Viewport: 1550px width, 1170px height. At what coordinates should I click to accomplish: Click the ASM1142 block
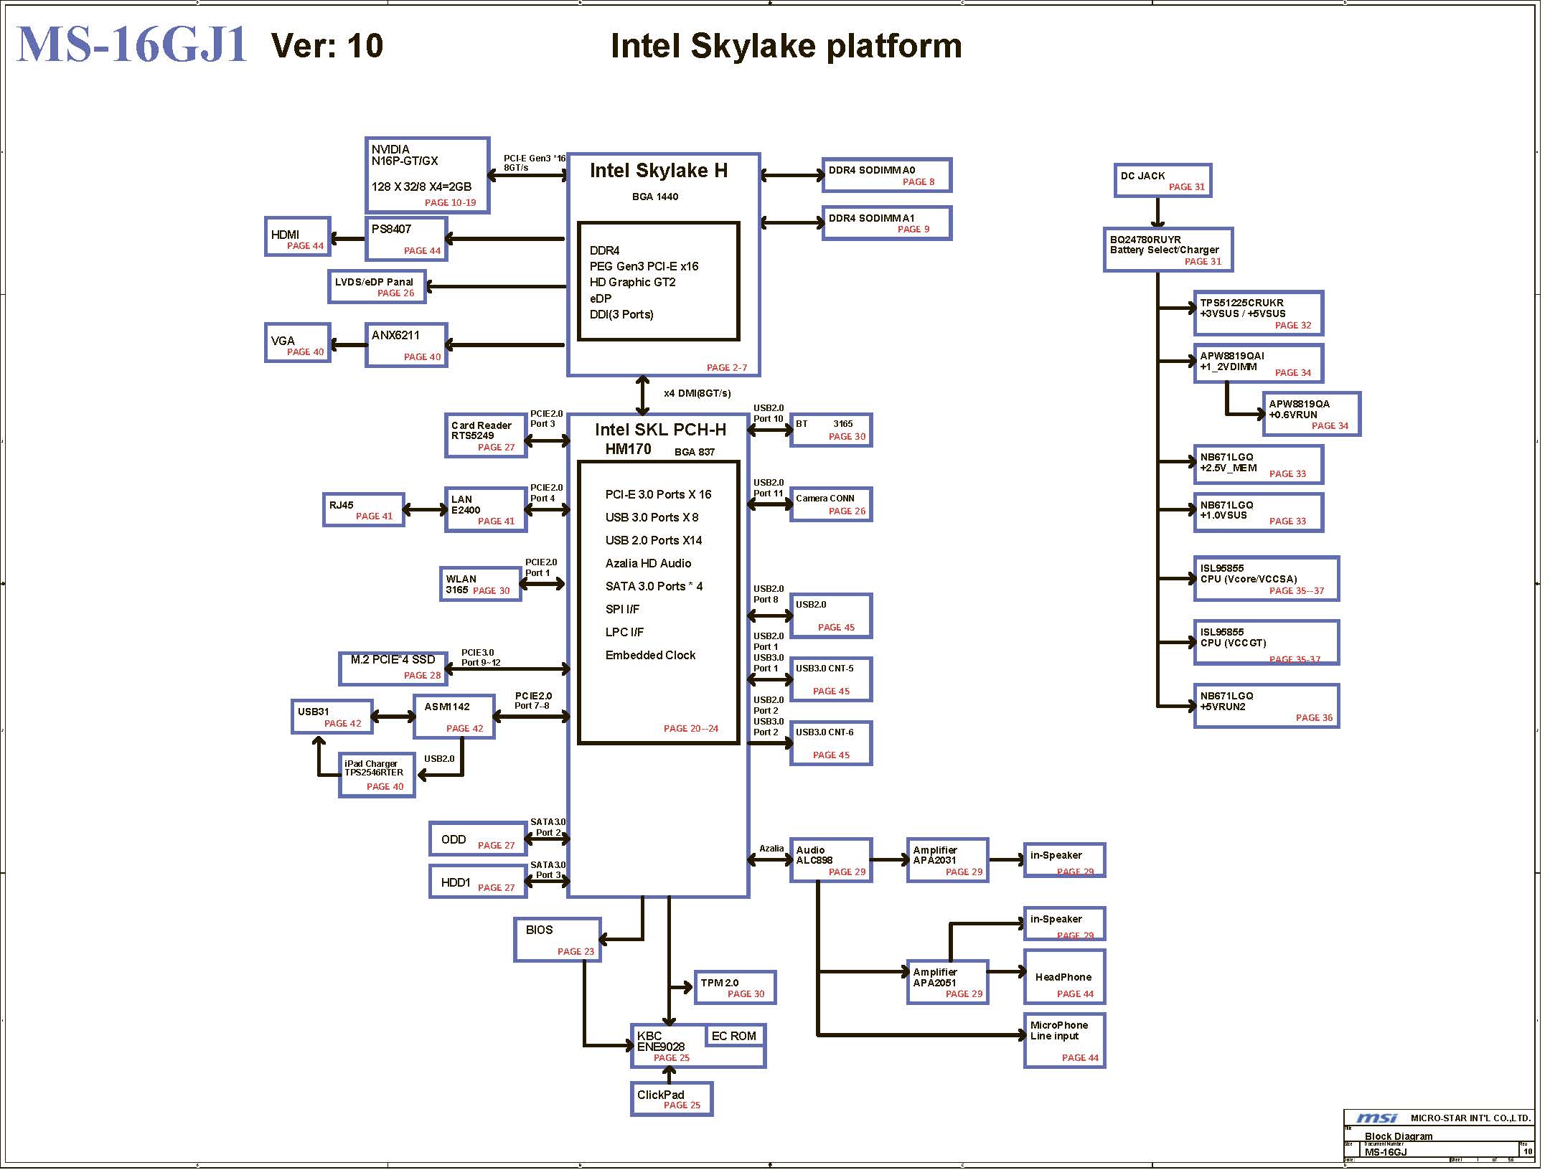pos(454,717)
